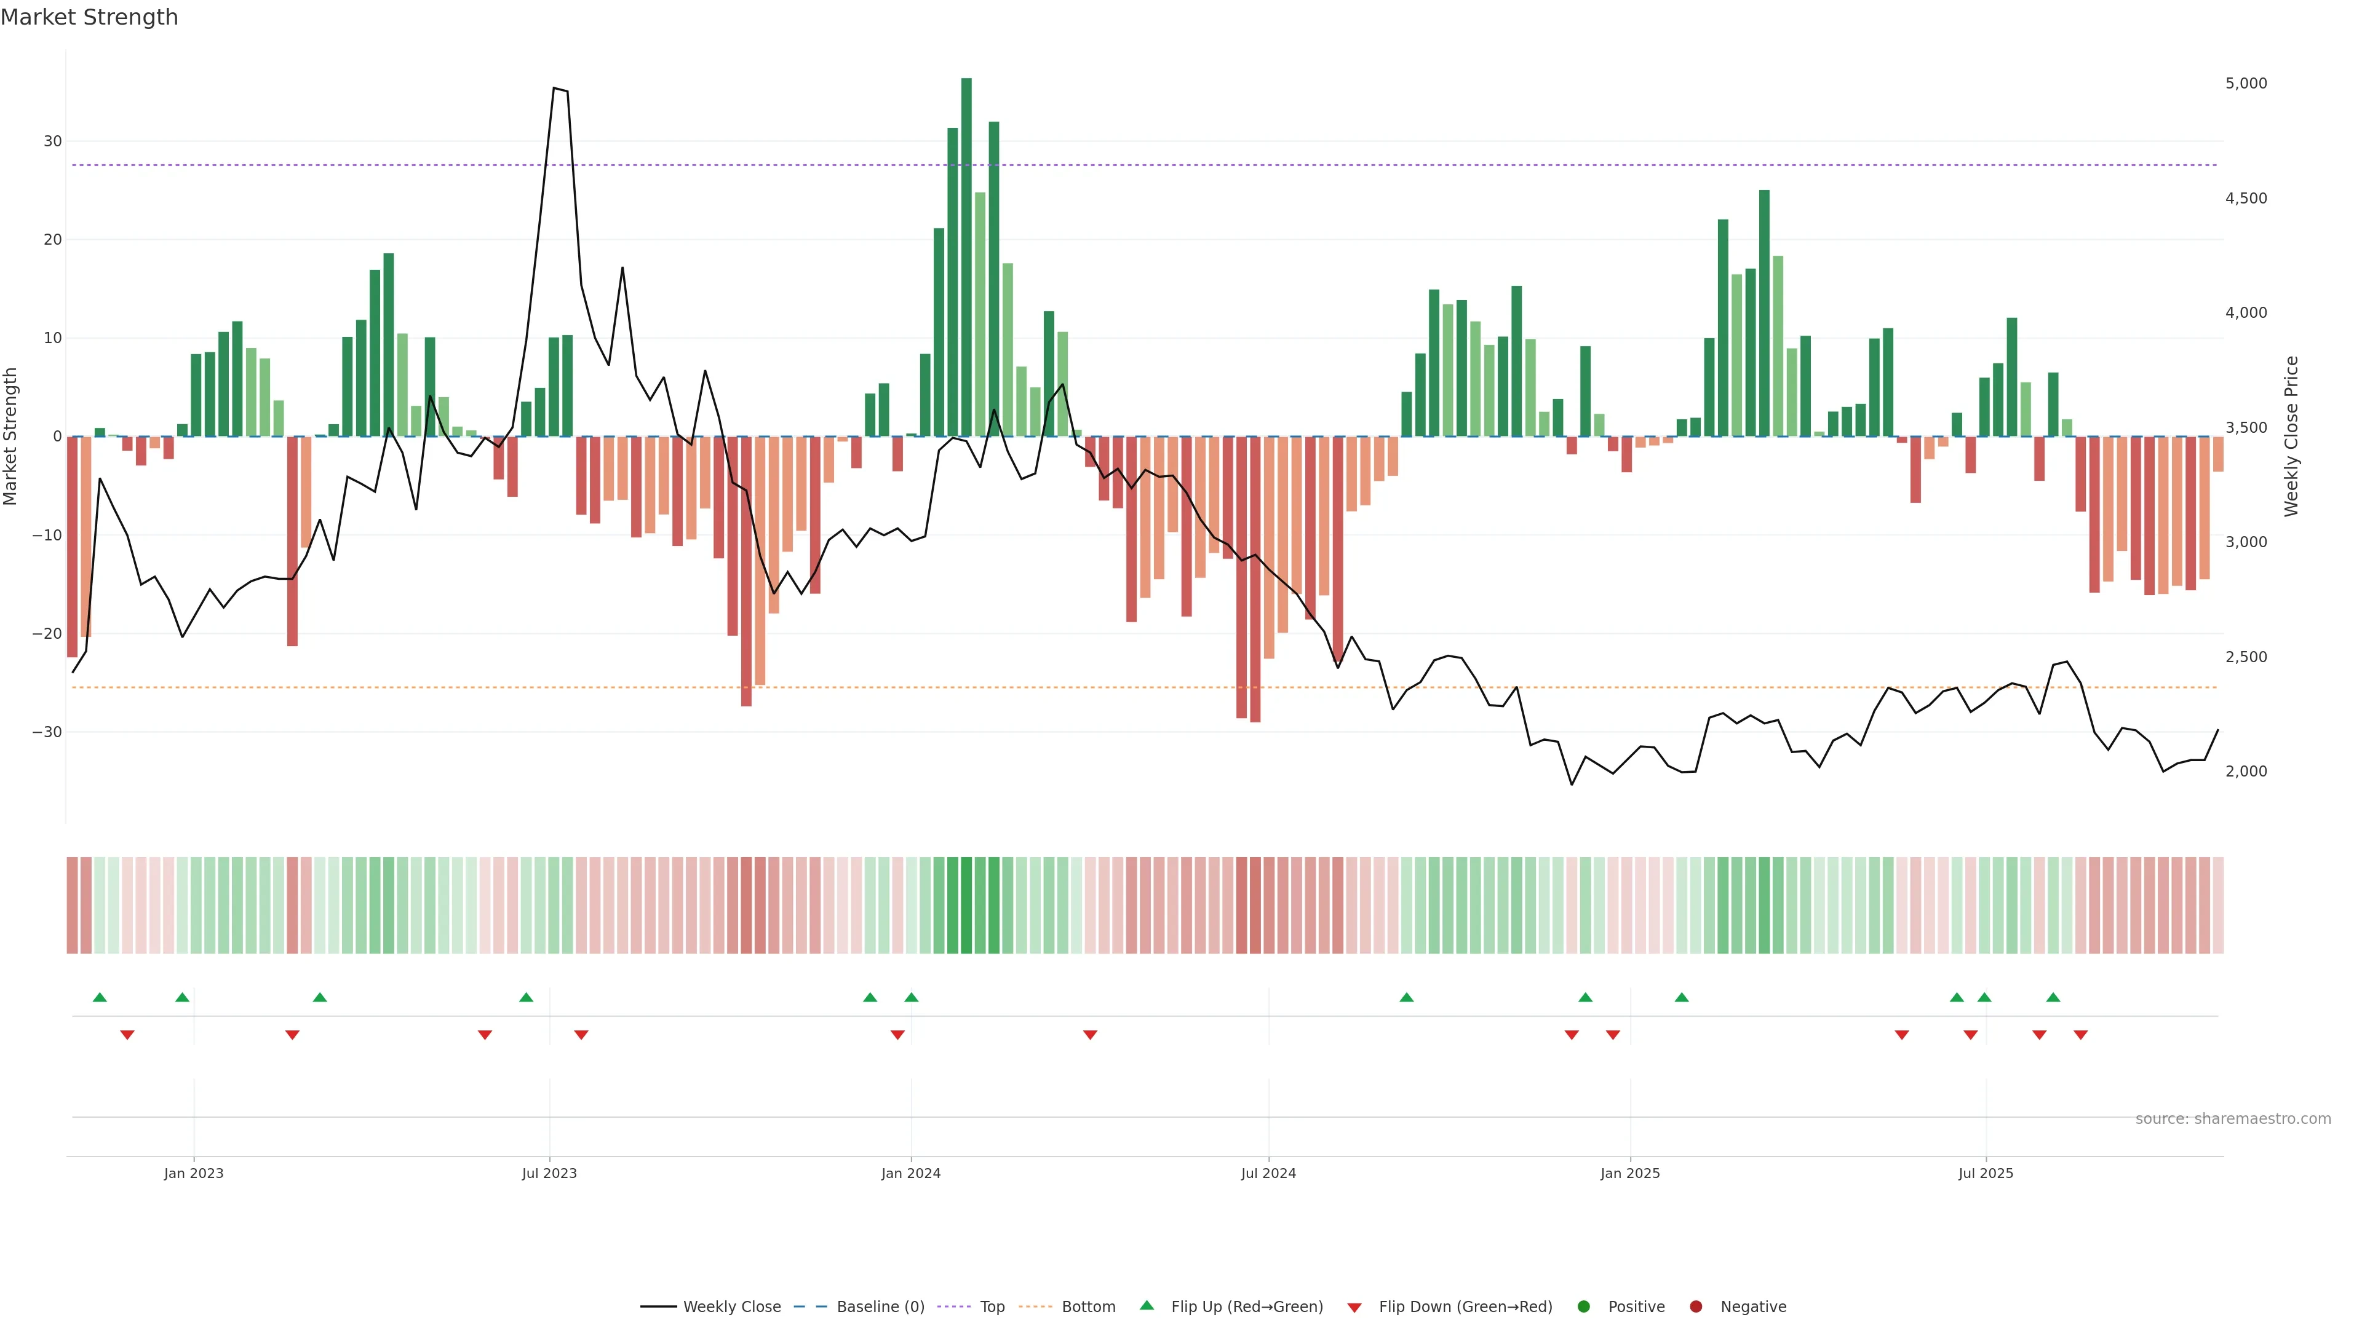Click Flip Down red triangle legend icon

click(1354, 1308)
